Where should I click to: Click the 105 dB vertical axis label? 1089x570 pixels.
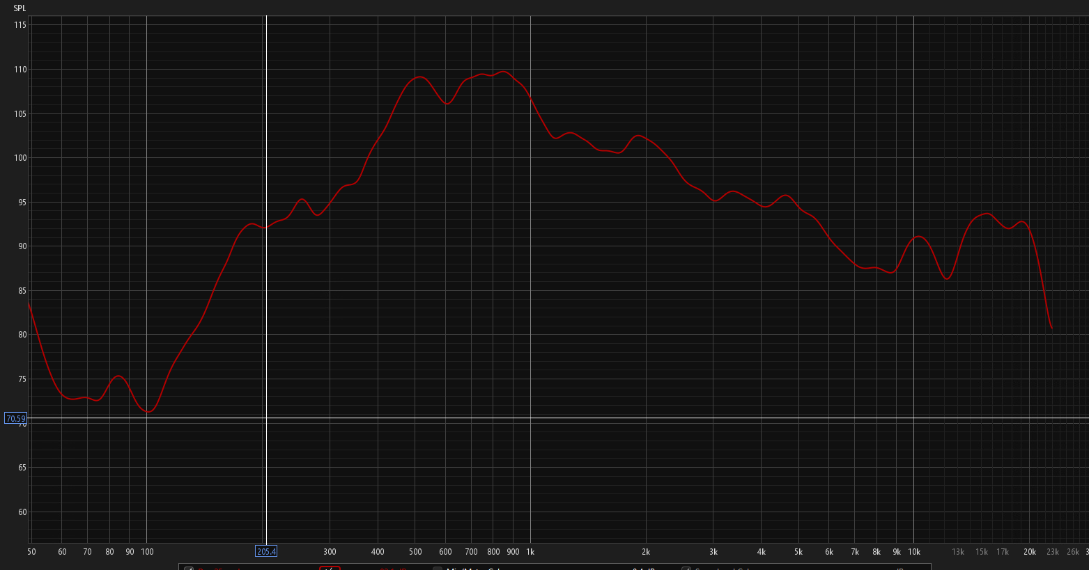click(20, 114)
